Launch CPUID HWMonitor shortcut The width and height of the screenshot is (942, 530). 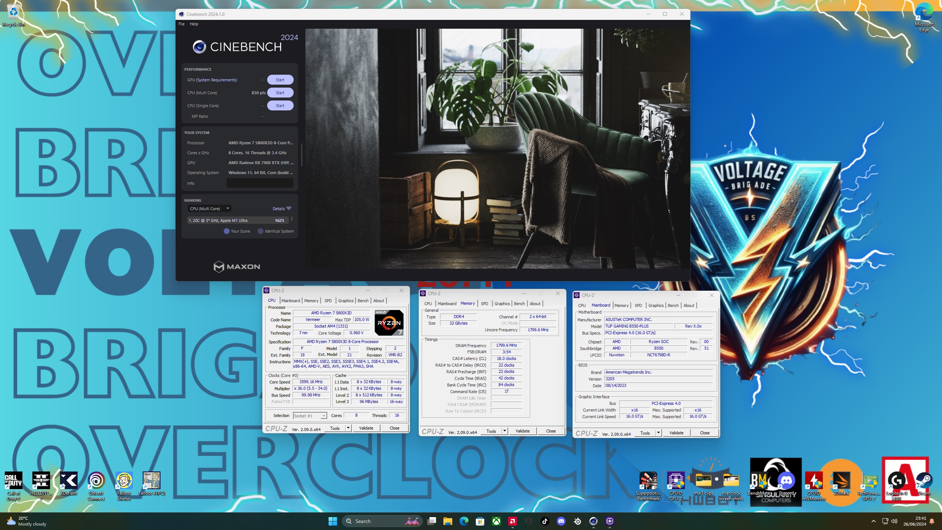click(814, 486)
